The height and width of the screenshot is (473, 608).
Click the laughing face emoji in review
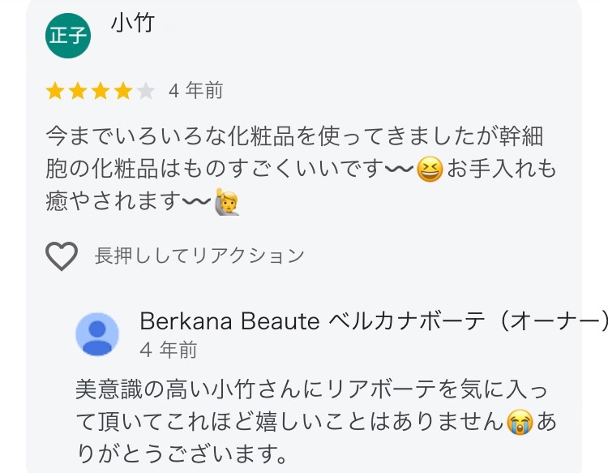(430, 170)
